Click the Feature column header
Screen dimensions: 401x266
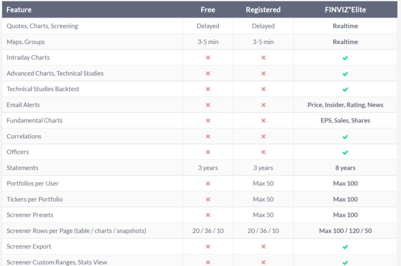pos(19,10)
